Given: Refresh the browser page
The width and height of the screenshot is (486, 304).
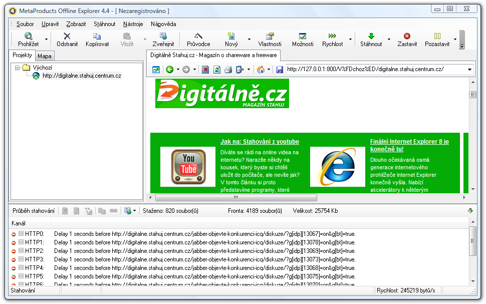Looking at the screenshot, I should [x=217, y=70].
